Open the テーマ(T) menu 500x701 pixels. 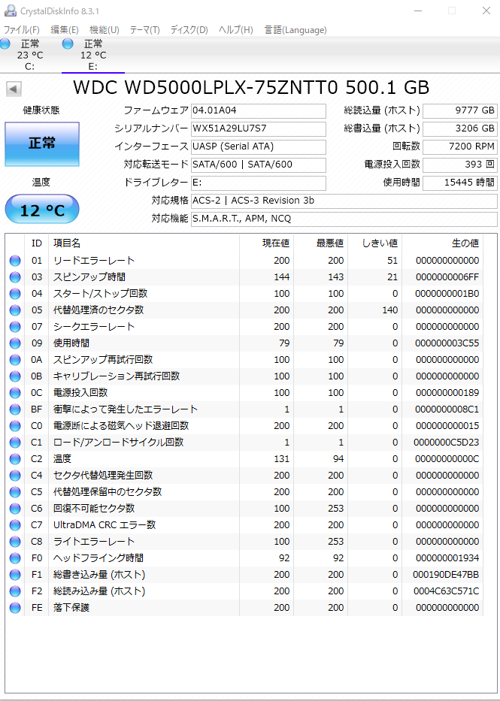145,30
